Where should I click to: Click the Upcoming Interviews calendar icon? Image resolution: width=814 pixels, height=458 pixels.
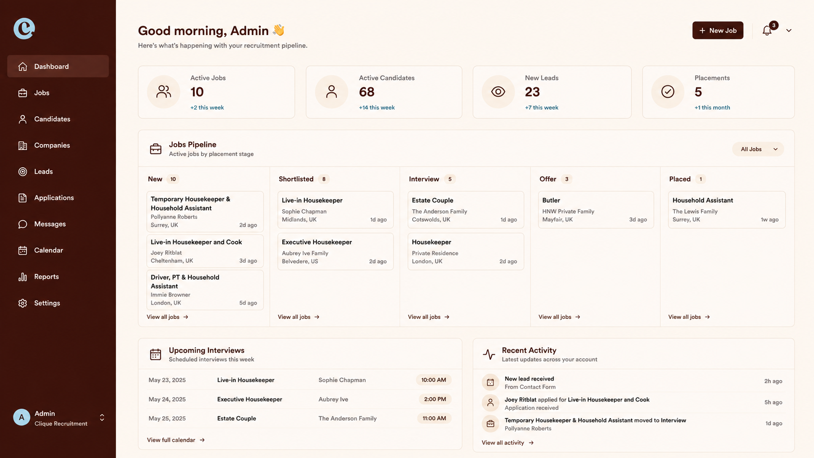click(156, 354)
